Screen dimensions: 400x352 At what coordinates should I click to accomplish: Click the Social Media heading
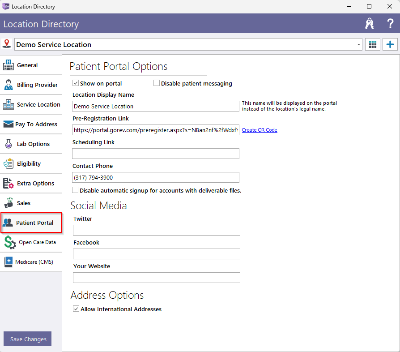tap(99, 206)
